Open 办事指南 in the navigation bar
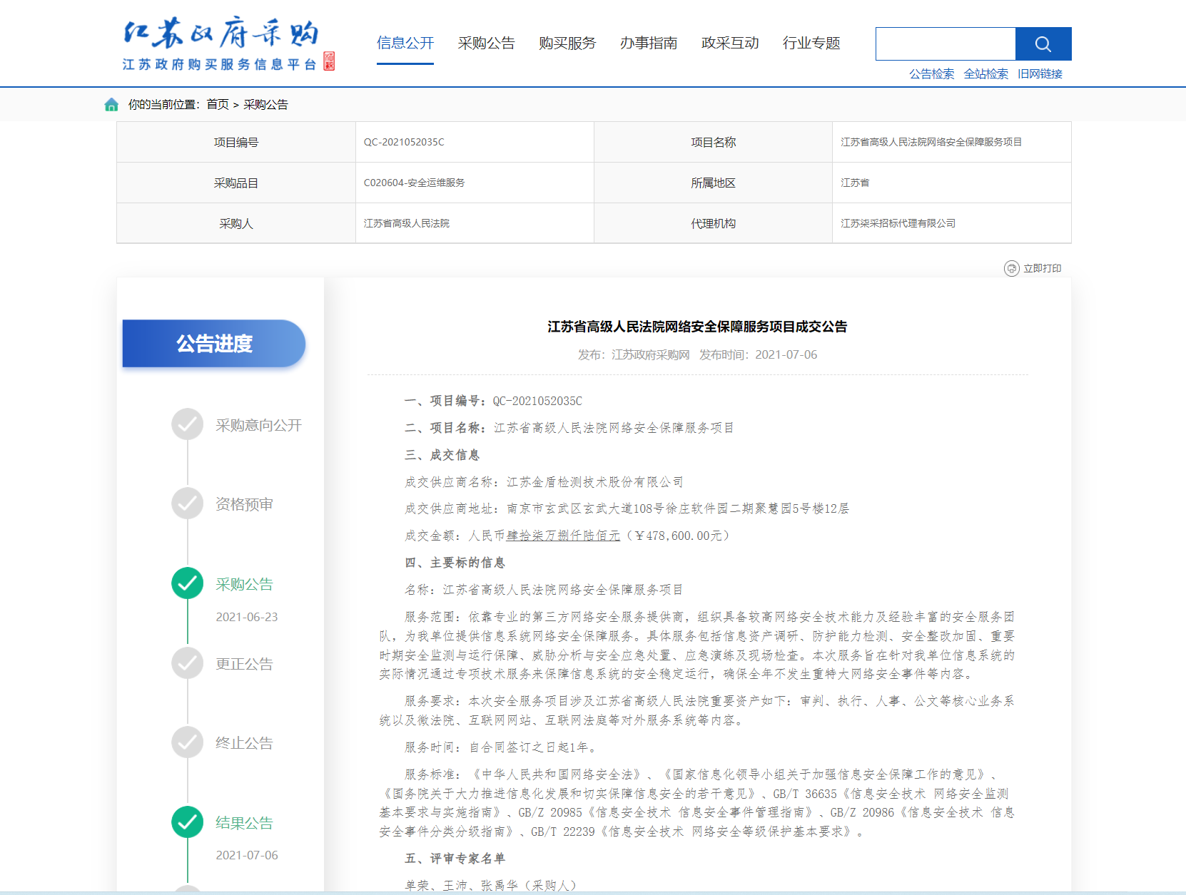Image resolution: width=1186 pixels, height=895 pixels. [649, 44]
